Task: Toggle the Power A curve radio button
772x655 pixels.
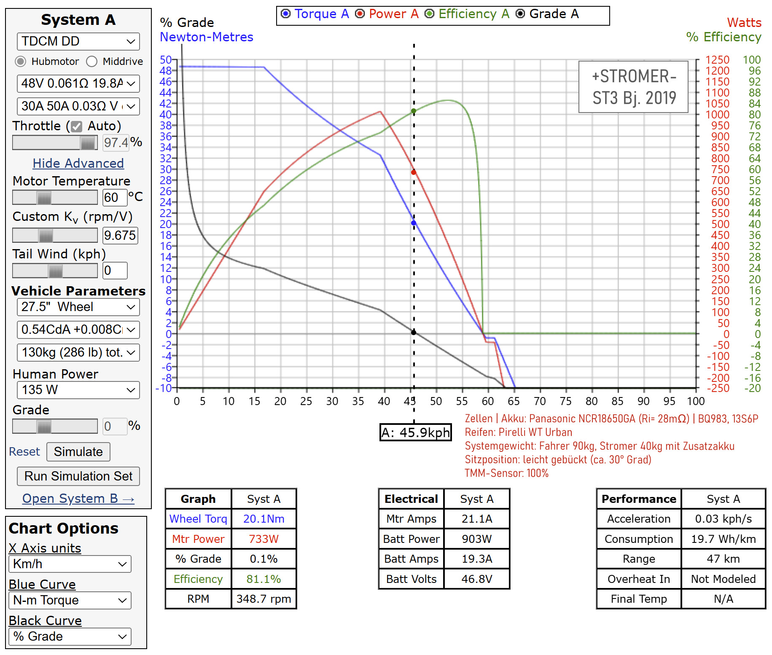Action: click(360, 14)
